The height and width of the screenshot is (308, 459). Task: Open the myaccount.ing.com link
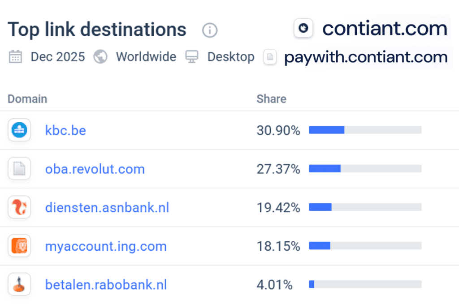point(106,246)
